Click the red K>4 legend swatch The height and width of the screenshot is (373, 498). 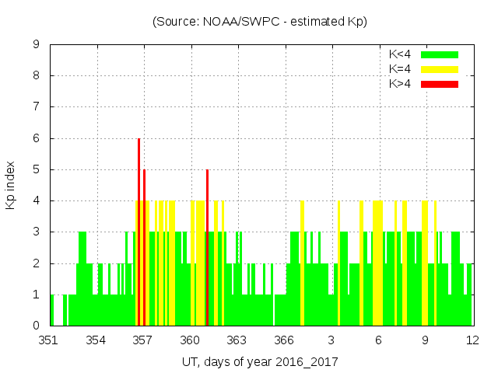pyautogui.click(x=440, y=83)
